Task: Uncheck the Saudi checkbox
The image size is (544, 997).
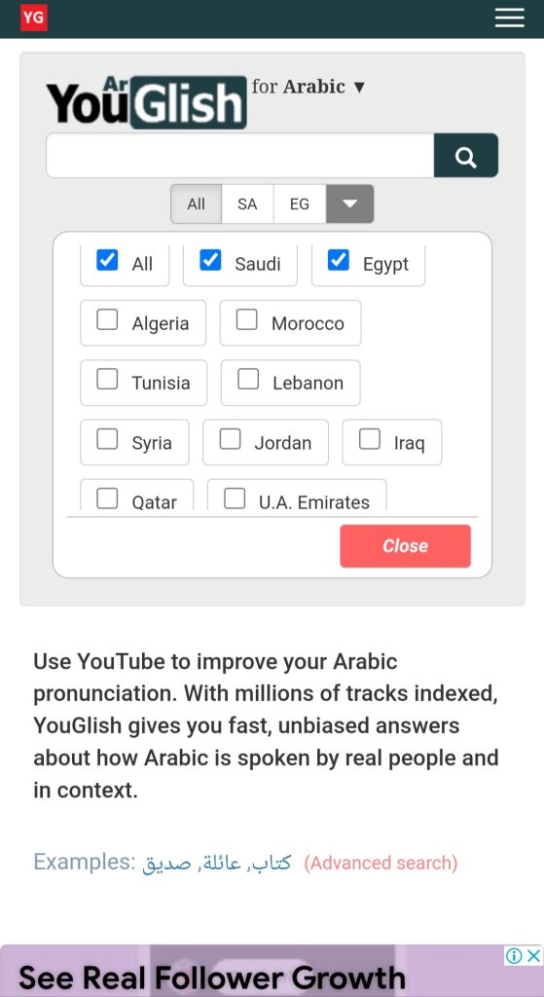Action: (210, 260)
